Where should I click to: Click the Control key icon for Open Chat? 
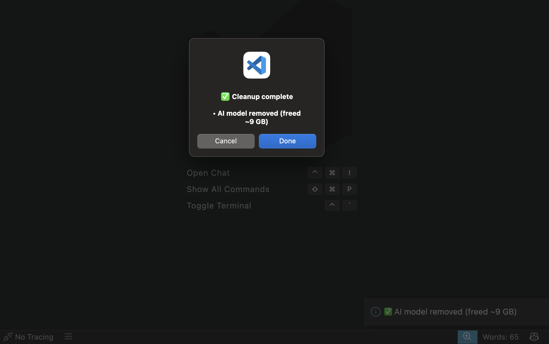pyautogui.click(x=315, y=173)
